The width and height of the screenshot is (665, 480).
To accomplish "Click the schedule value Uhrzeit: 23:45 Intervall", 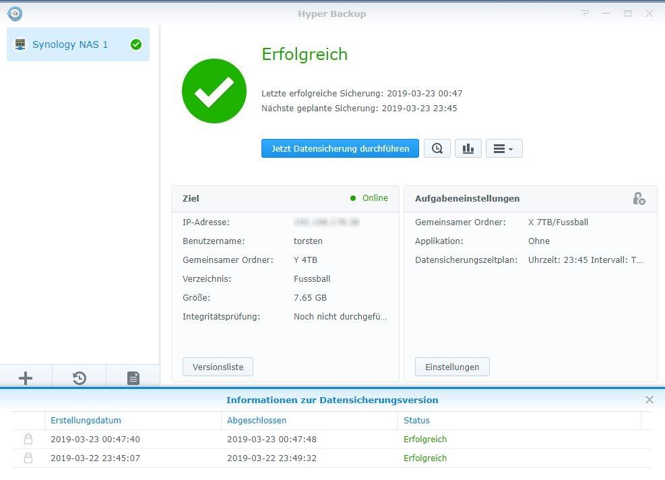I will point(585,260).
